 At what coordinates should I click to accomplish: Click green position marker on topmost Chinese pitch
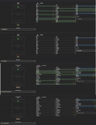point(18,7)
